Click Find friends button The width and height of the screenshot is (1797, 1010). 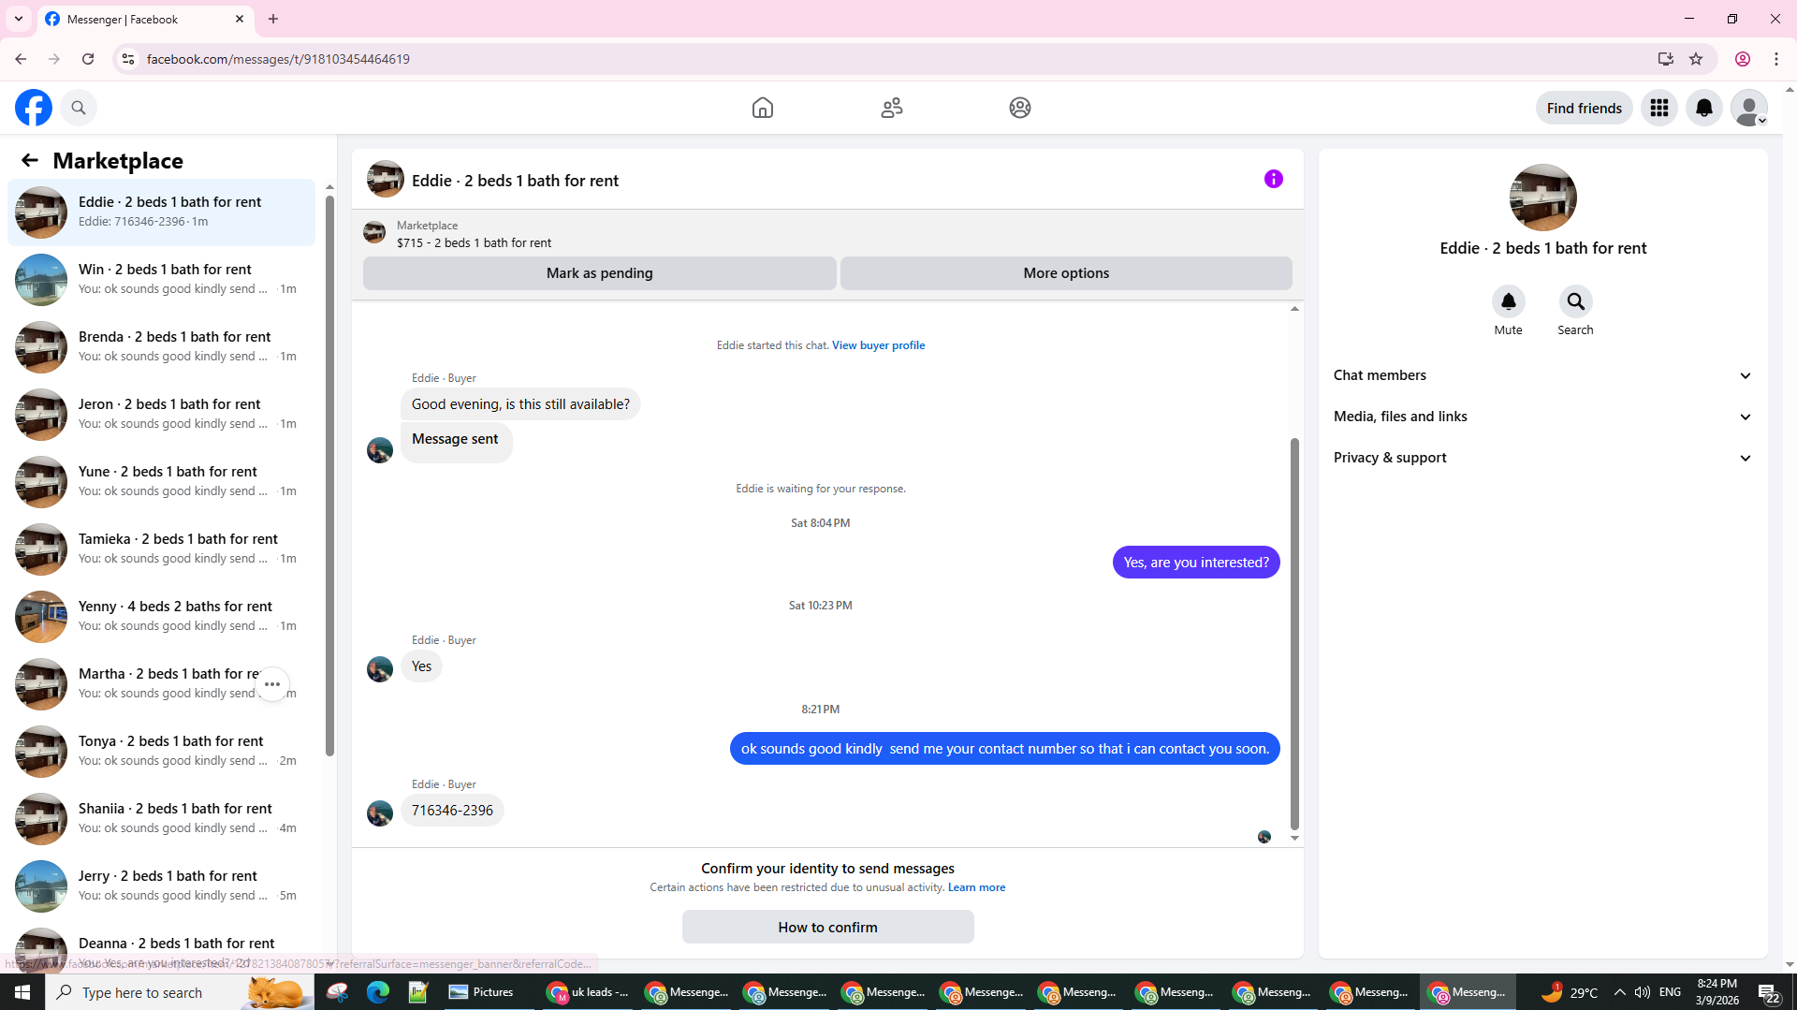1584,108
